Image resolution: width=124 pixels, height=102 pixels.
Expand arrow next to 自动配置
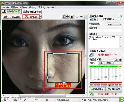(41, 17)
